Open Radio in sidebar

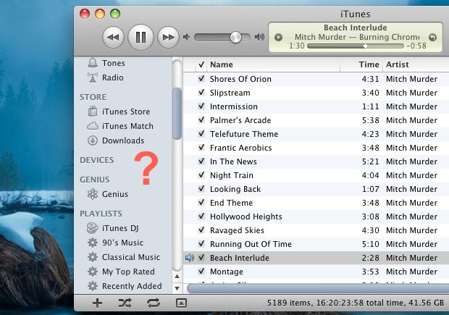click(x=113, y=77)
